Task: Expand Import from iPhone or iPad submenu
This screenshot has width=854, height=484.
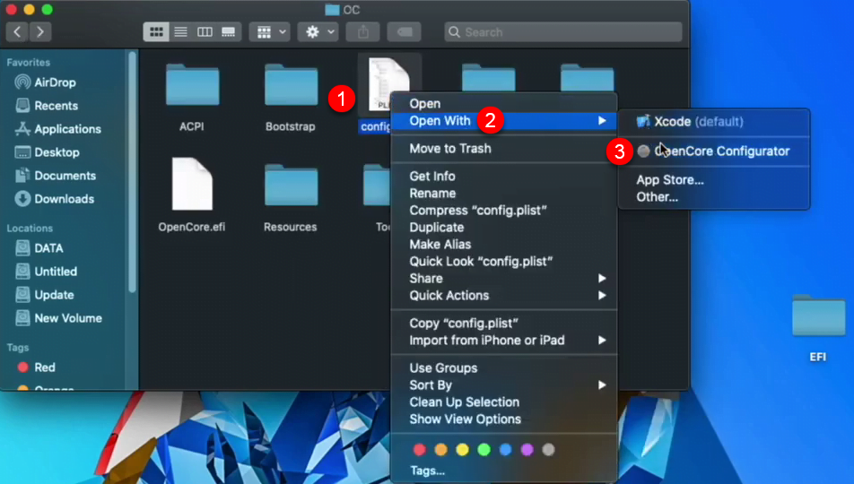Action: [x=504, y=341]
